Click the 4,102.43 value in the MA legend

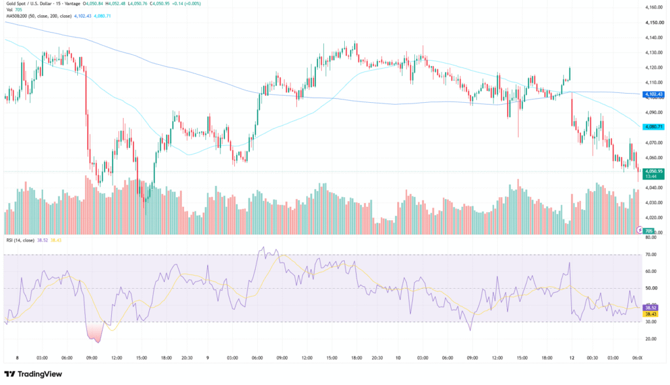(82, 16)
